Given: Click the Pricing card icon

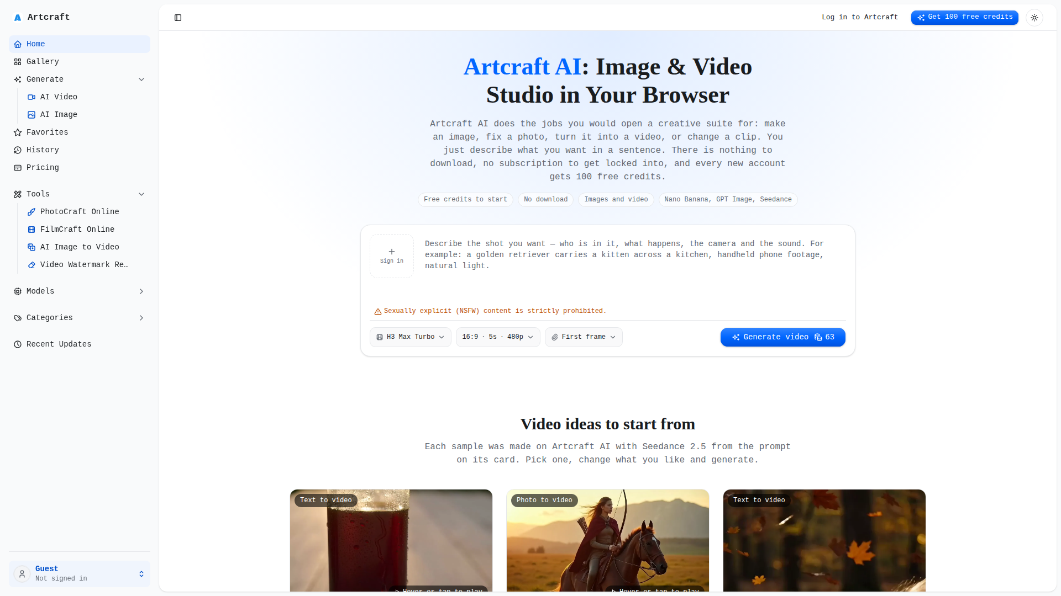Looking at the screenshot, I should [18, 168].
